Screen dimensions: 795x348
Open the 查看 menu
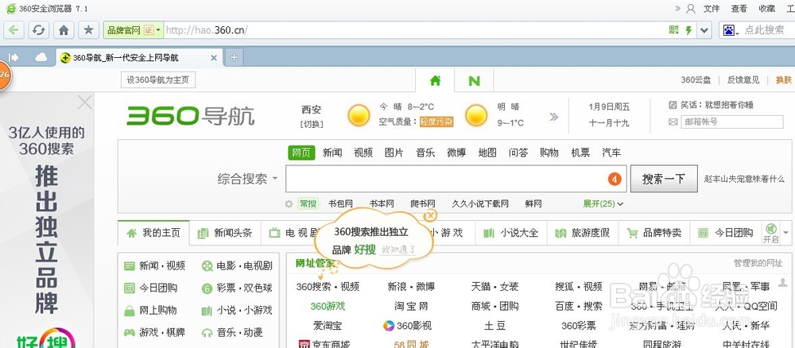coord(739,9)
